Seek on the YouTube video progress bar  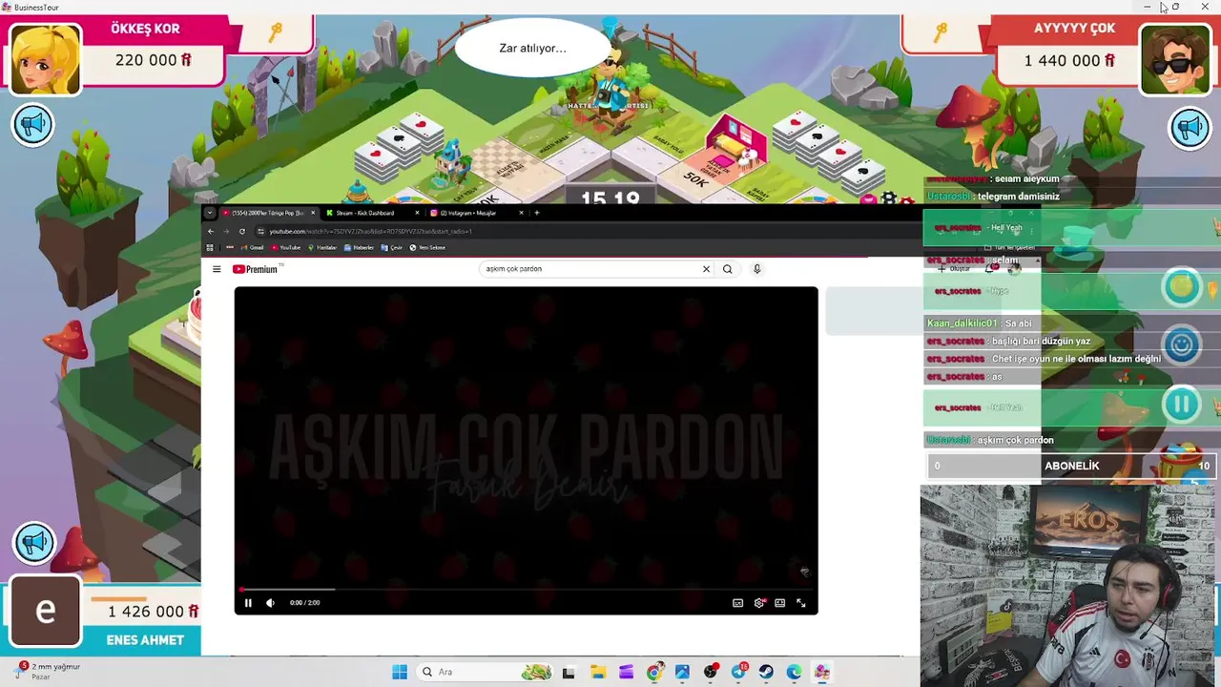click(526, 590)
